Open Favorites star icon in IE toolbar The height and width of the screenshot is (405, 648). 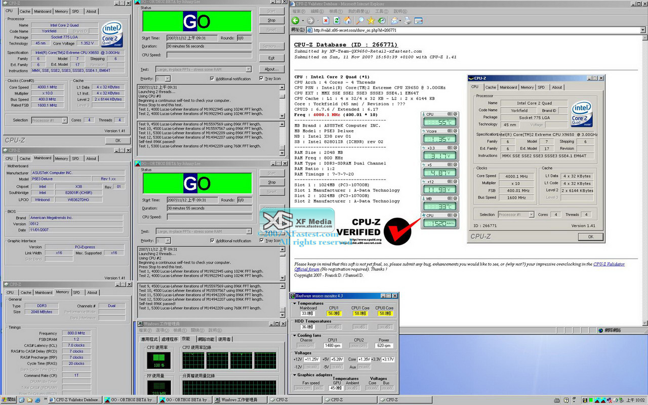[x=371, y=21]
